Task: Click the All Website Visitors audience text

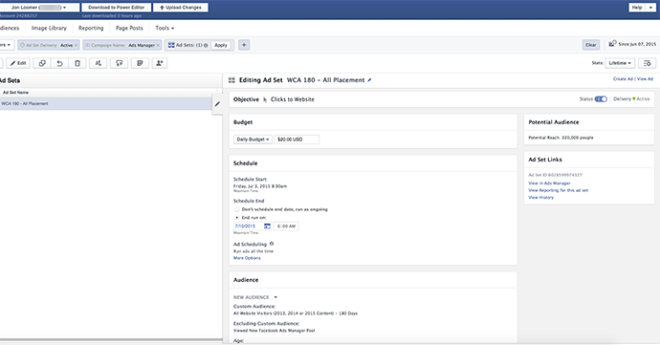Action: click(296, 313)
